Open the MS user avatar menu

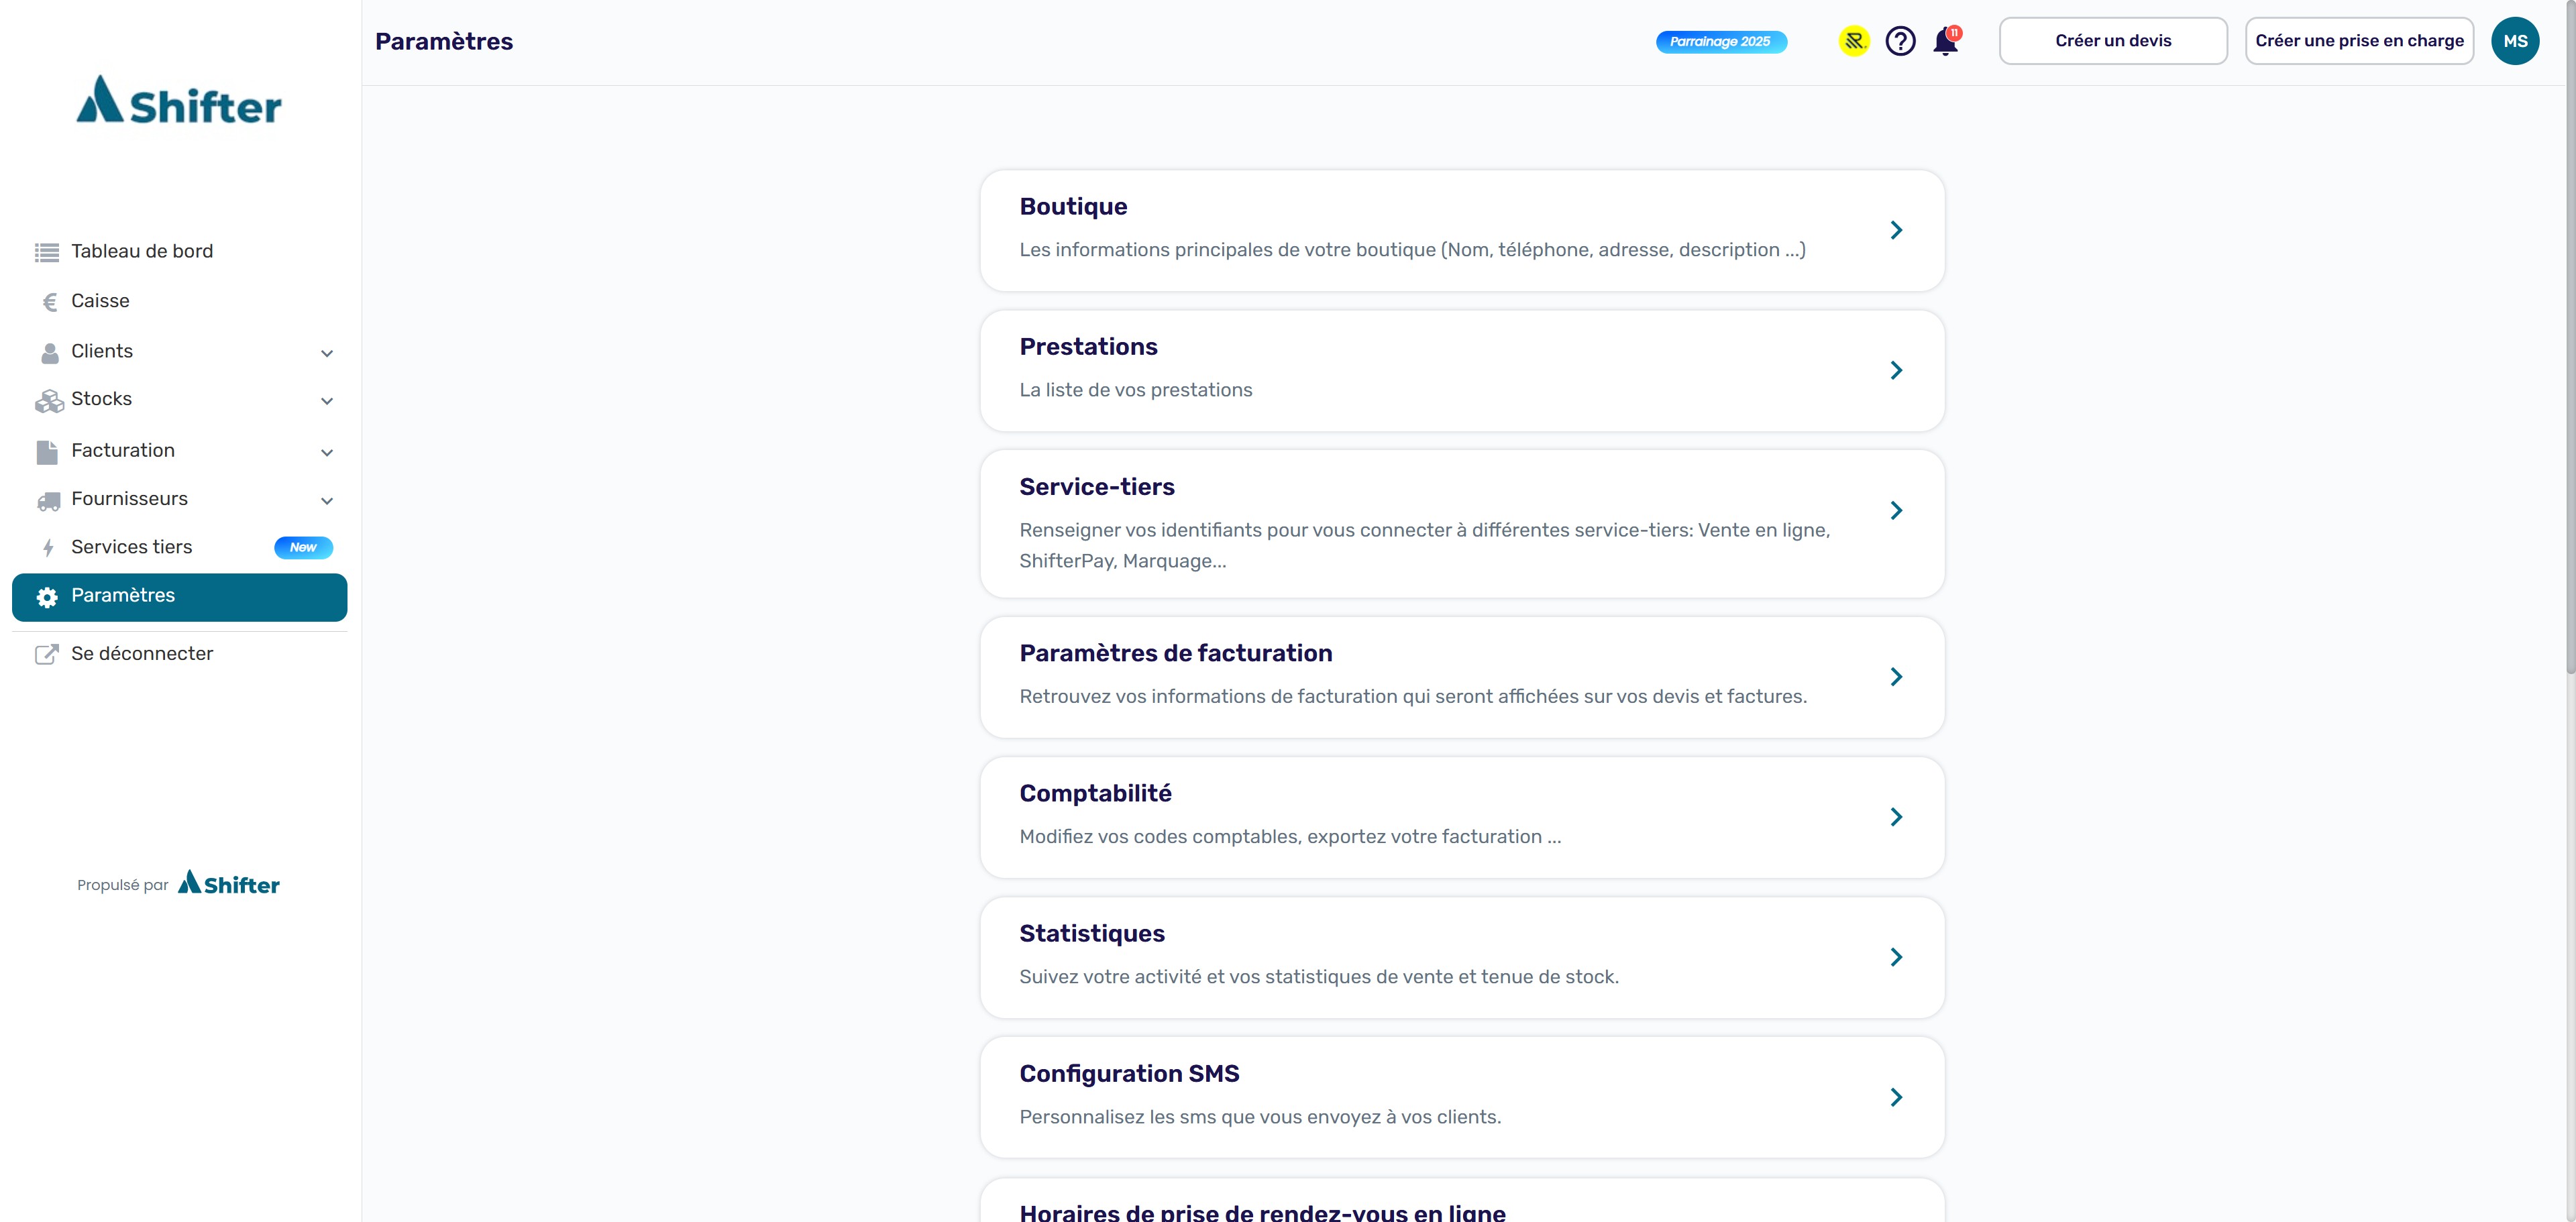[x=2514, y=41]
